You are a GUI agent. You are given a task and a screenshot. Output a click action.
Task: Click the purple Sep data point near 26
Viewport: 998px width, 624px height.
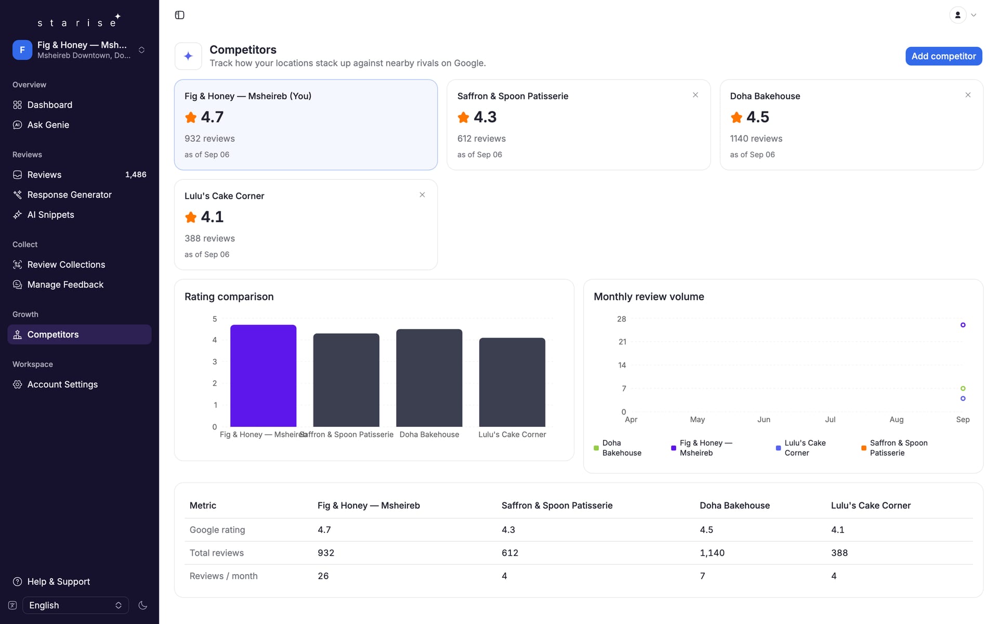(963, 325)
